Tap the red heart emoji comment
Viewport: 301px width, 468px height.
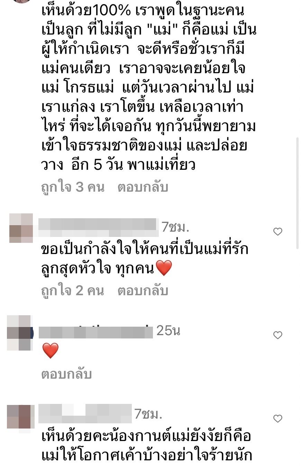coord(51,351)
